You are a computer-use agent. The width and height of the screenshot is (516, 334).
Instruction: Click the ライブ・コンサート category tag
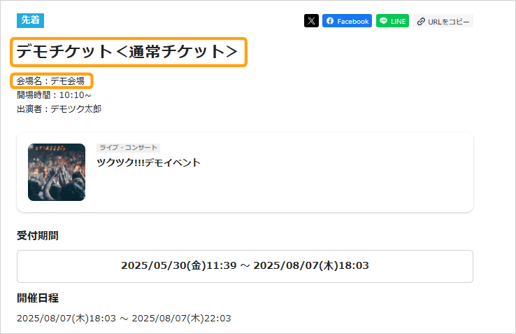tap(128, 148)
